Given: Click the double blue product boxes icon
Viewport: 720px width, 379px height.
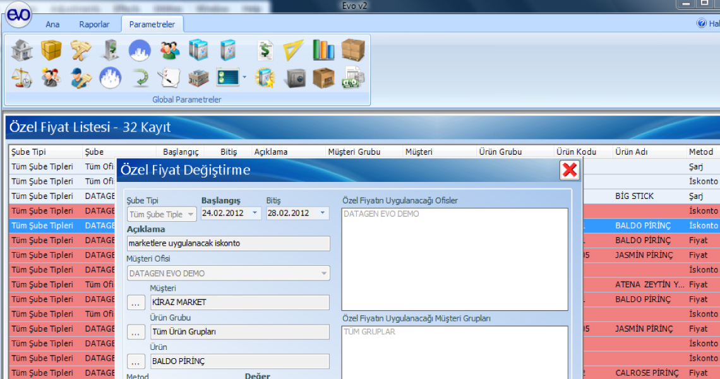Looking at the screenshot, I should point(198,50).
